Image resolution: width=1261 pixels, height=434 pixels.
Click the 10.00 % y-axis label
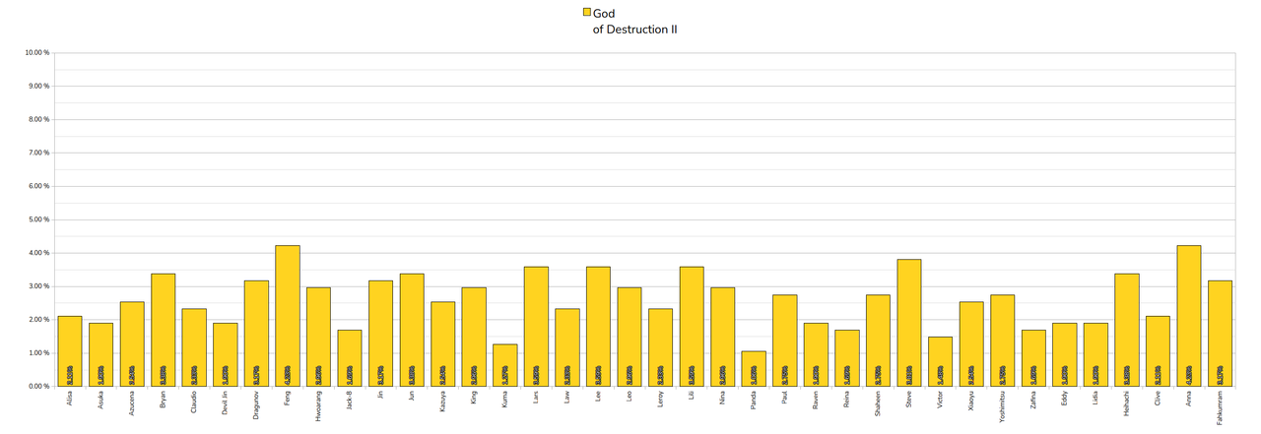point(37,53)
